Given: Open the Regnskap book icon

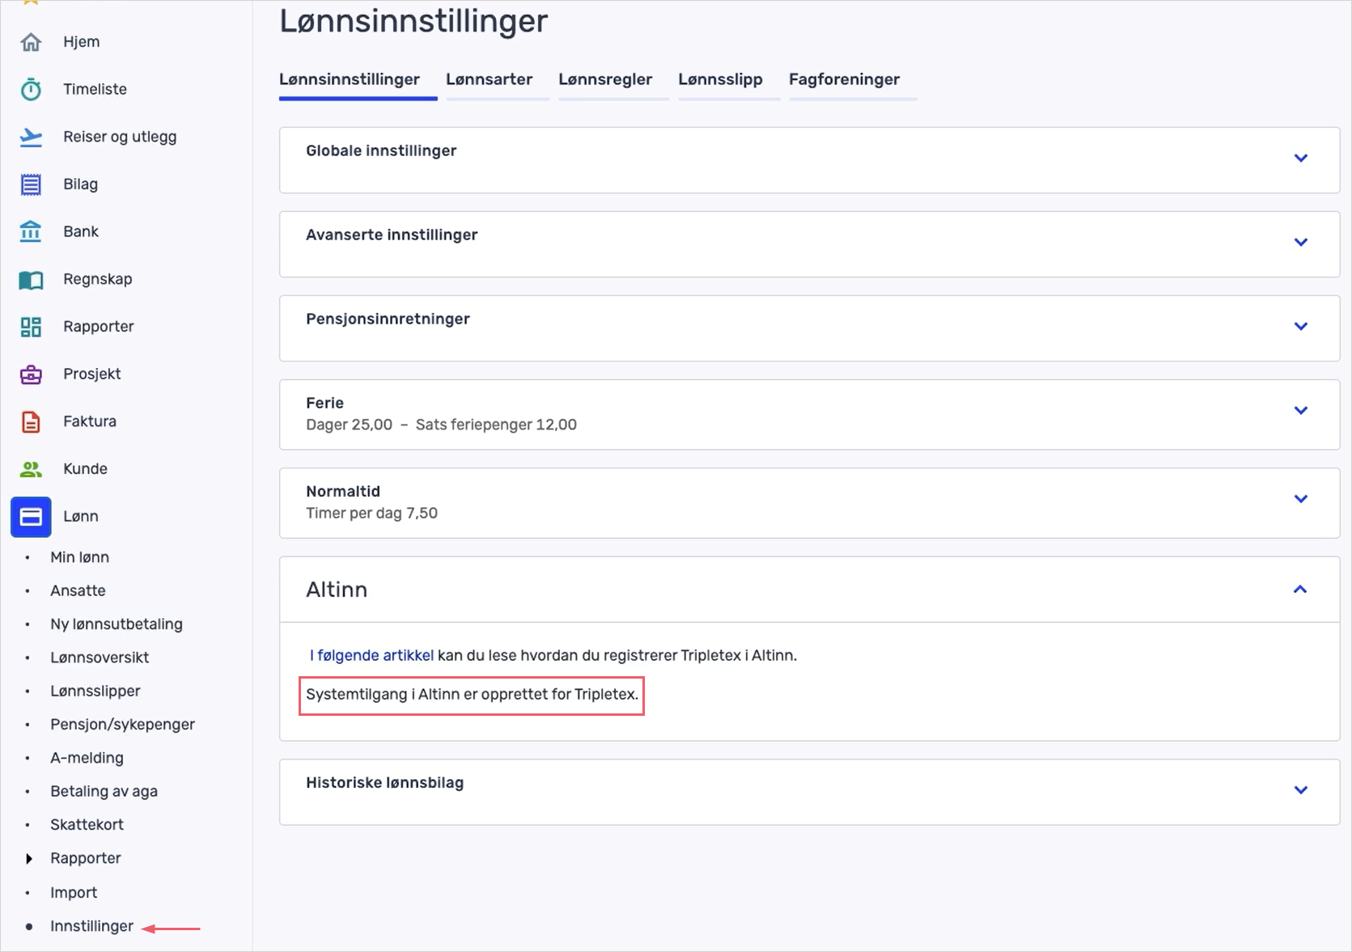Looking at the screenshot, I should point(31,279).
